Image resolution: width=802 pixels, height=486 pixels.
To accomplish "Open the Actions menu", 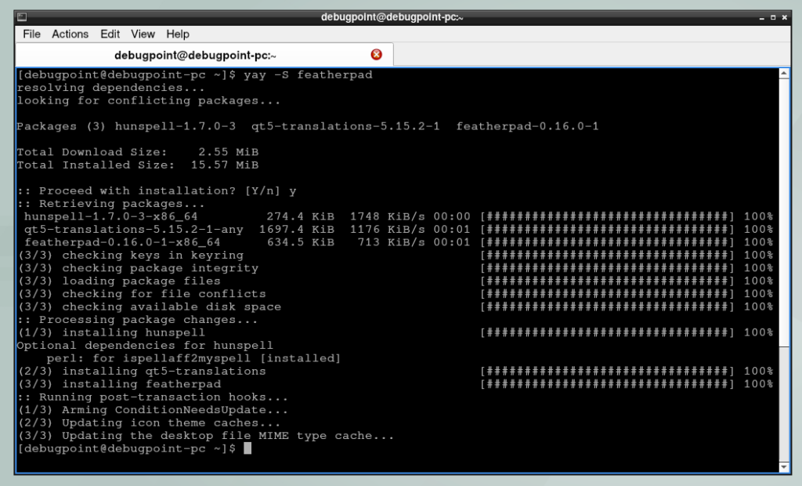I will coord(70,34).
